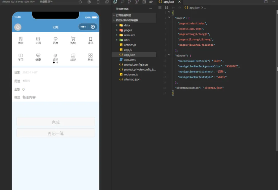This screenshot has width=278, height=190.
Task: Select the app.json editor tab
Action: (x=168, y=2)
